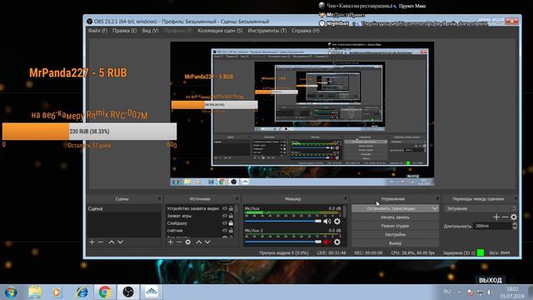Open the Затухание transition dropdown
The image size is (533, 300).
click(x=481, y=208)
